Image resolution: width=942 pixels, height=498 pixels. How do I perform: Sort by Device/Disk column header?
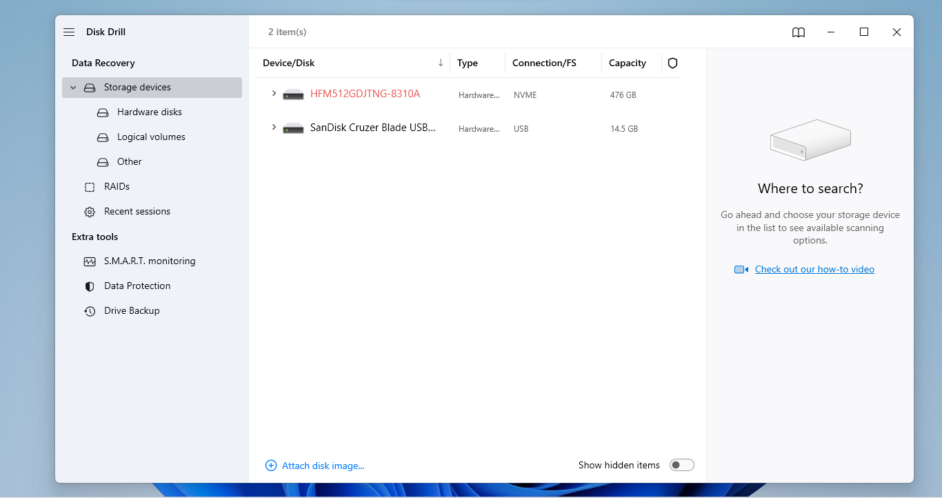288,63
